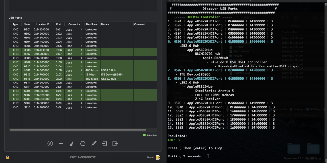This screenshot has width=327, height=163.
Task: Select README.md in the Finder window
Action: pyautogui.click(x=241, y=52)
